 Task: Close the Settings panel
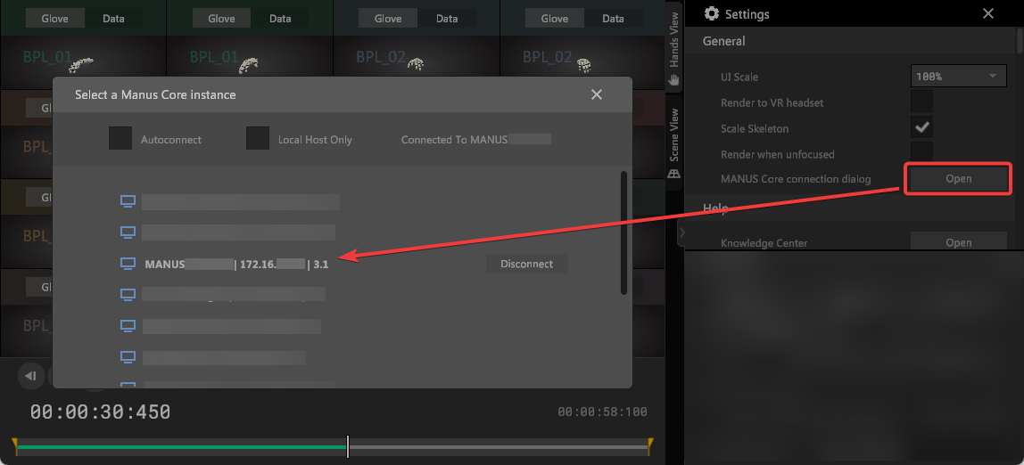pos(987,13)
